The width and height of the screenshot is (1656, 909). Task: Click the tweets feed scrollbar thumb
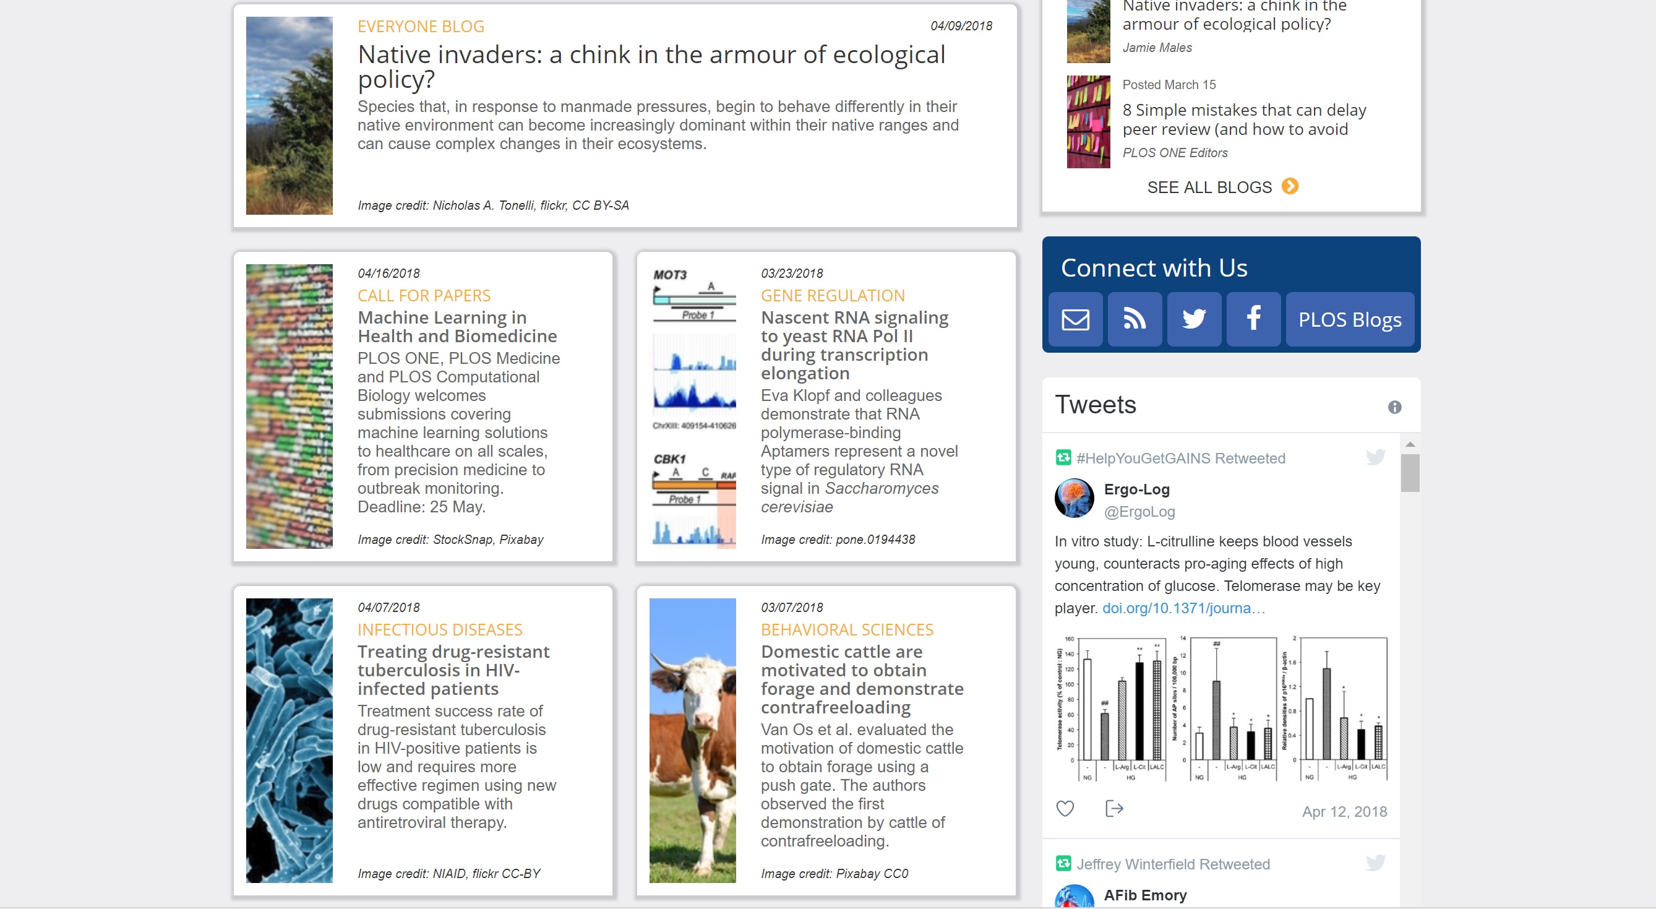pos(1410,473)
